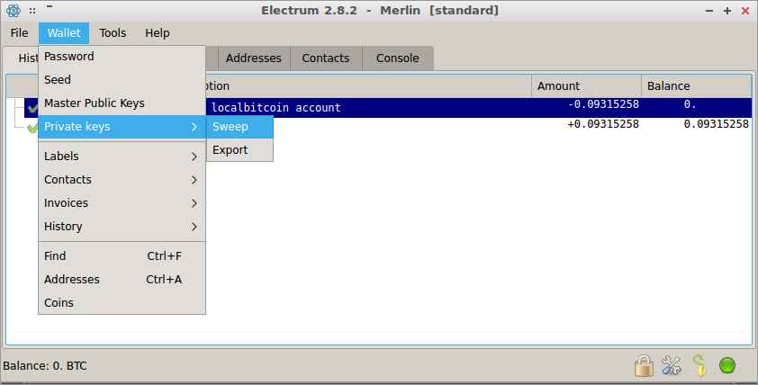Select Find in Wallet menu
The width and height of the screenshot is (758, 385).
pyautogui.click(x=122, y=256)
